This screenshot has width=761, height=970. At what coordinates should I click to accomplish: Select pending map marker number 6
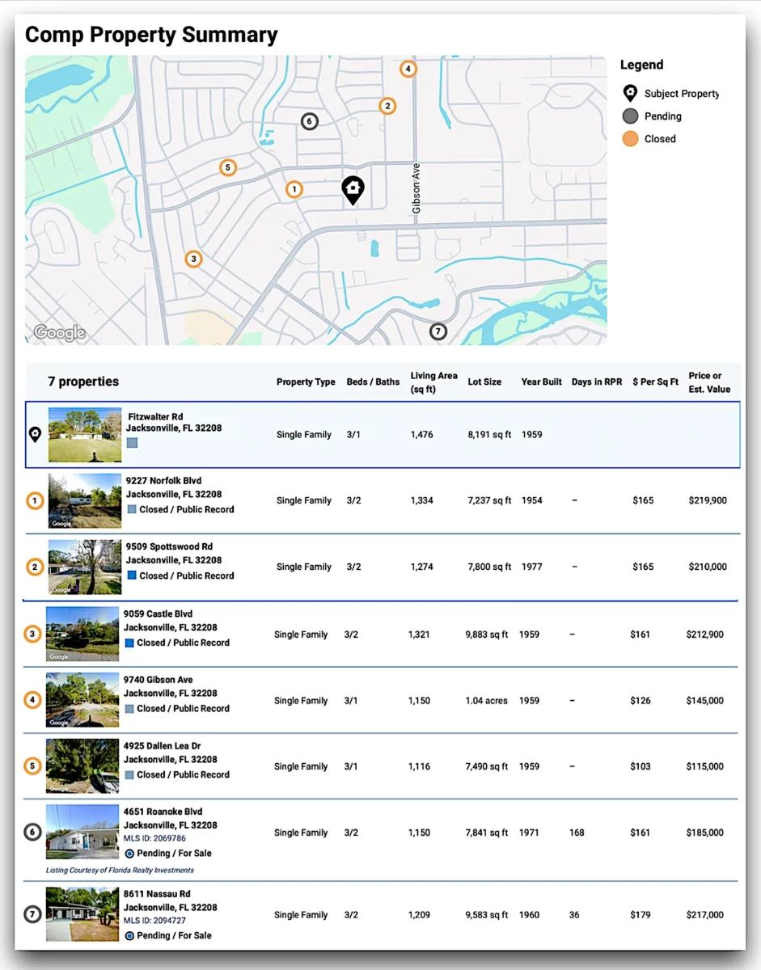coord(308,121)
